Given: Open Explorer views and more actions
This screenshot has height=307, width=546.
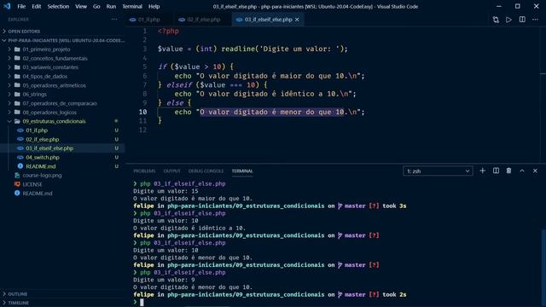Looking at the screenshot, I should (x=114, y=20).
